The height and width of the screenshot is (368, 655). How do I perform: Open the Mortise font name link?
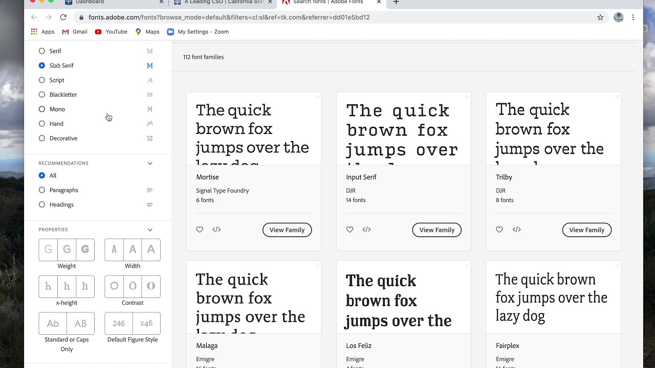tap(207, 177)
